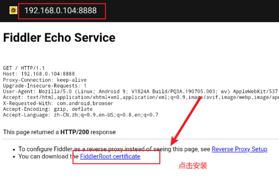Screen dimensions: 279x176
Task: Click 'Accept-Encoding: gzip, deflate' line
Action: tap(47, 109)
